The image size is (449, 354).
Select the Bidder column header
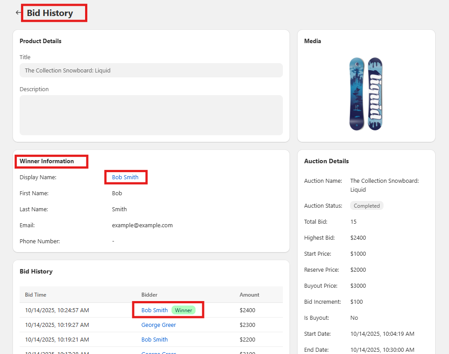coord(149,294)
